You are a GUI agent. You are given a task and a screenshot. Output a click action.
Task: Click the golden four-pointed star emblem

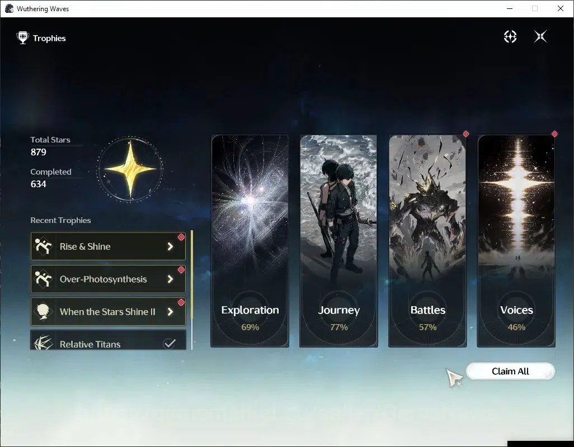[x=130, y=169]
